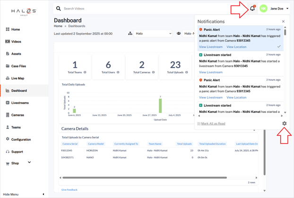Click the search magnifier icon
Image resolution: width=294 pixels, height=198 pixels.
(x=59, y=9)
